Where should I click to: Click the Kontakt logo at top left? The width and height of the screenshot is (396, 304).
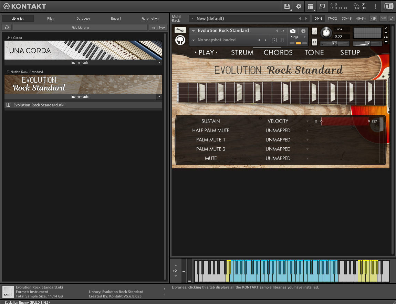[x=25, y=6]
